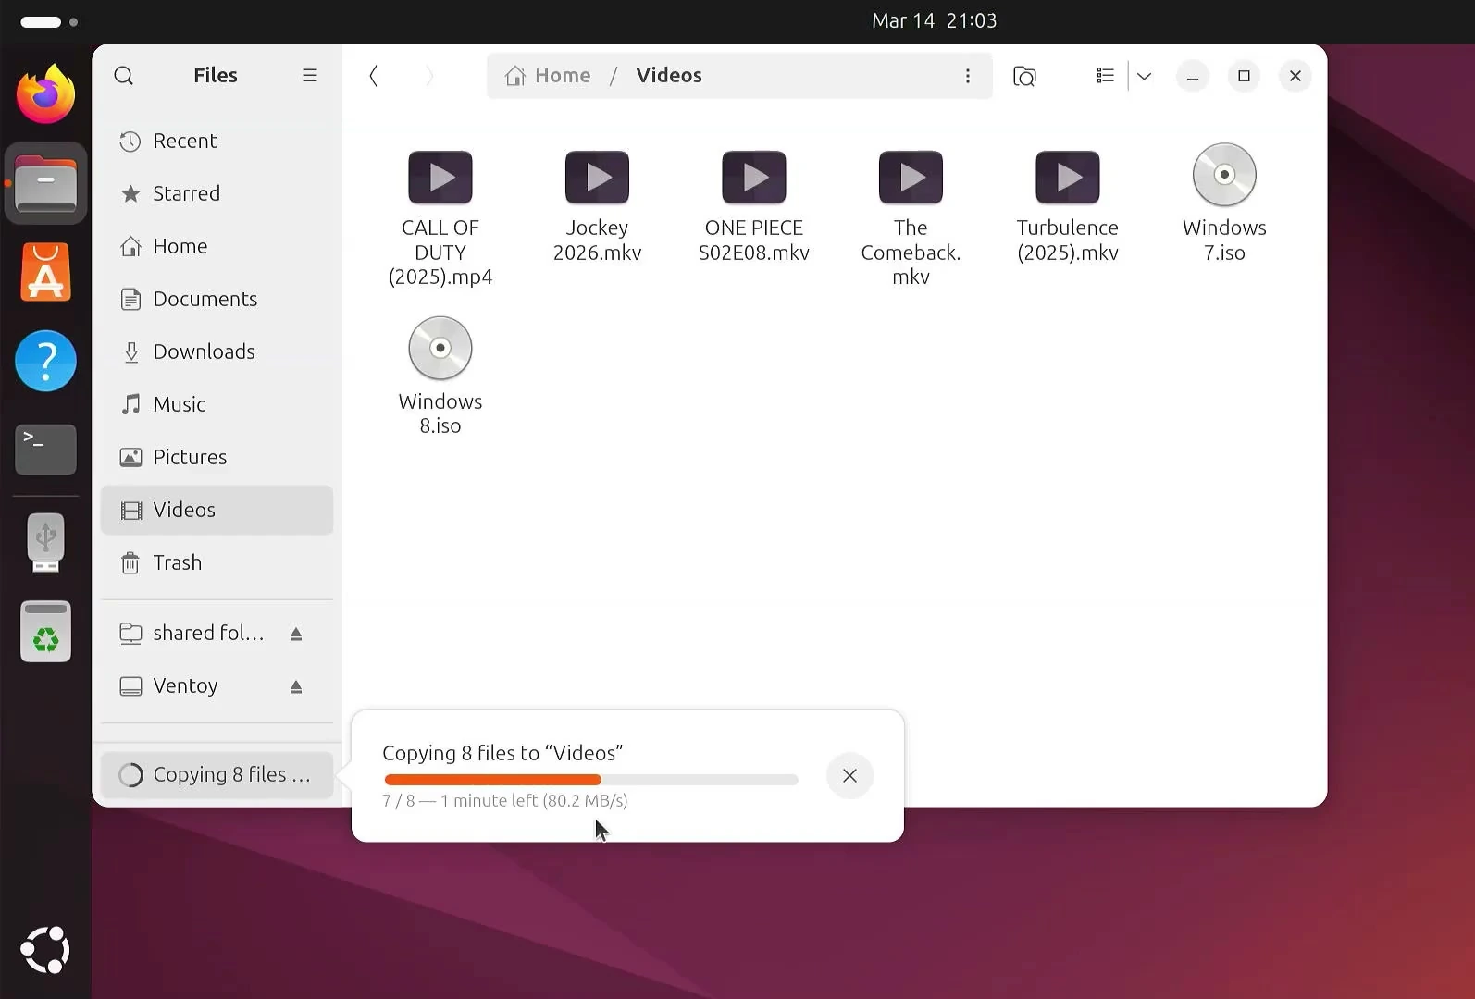The image size is (1475, 999).
Task: Open Trash in the sidebar
Action: click(x=217, y=562)
